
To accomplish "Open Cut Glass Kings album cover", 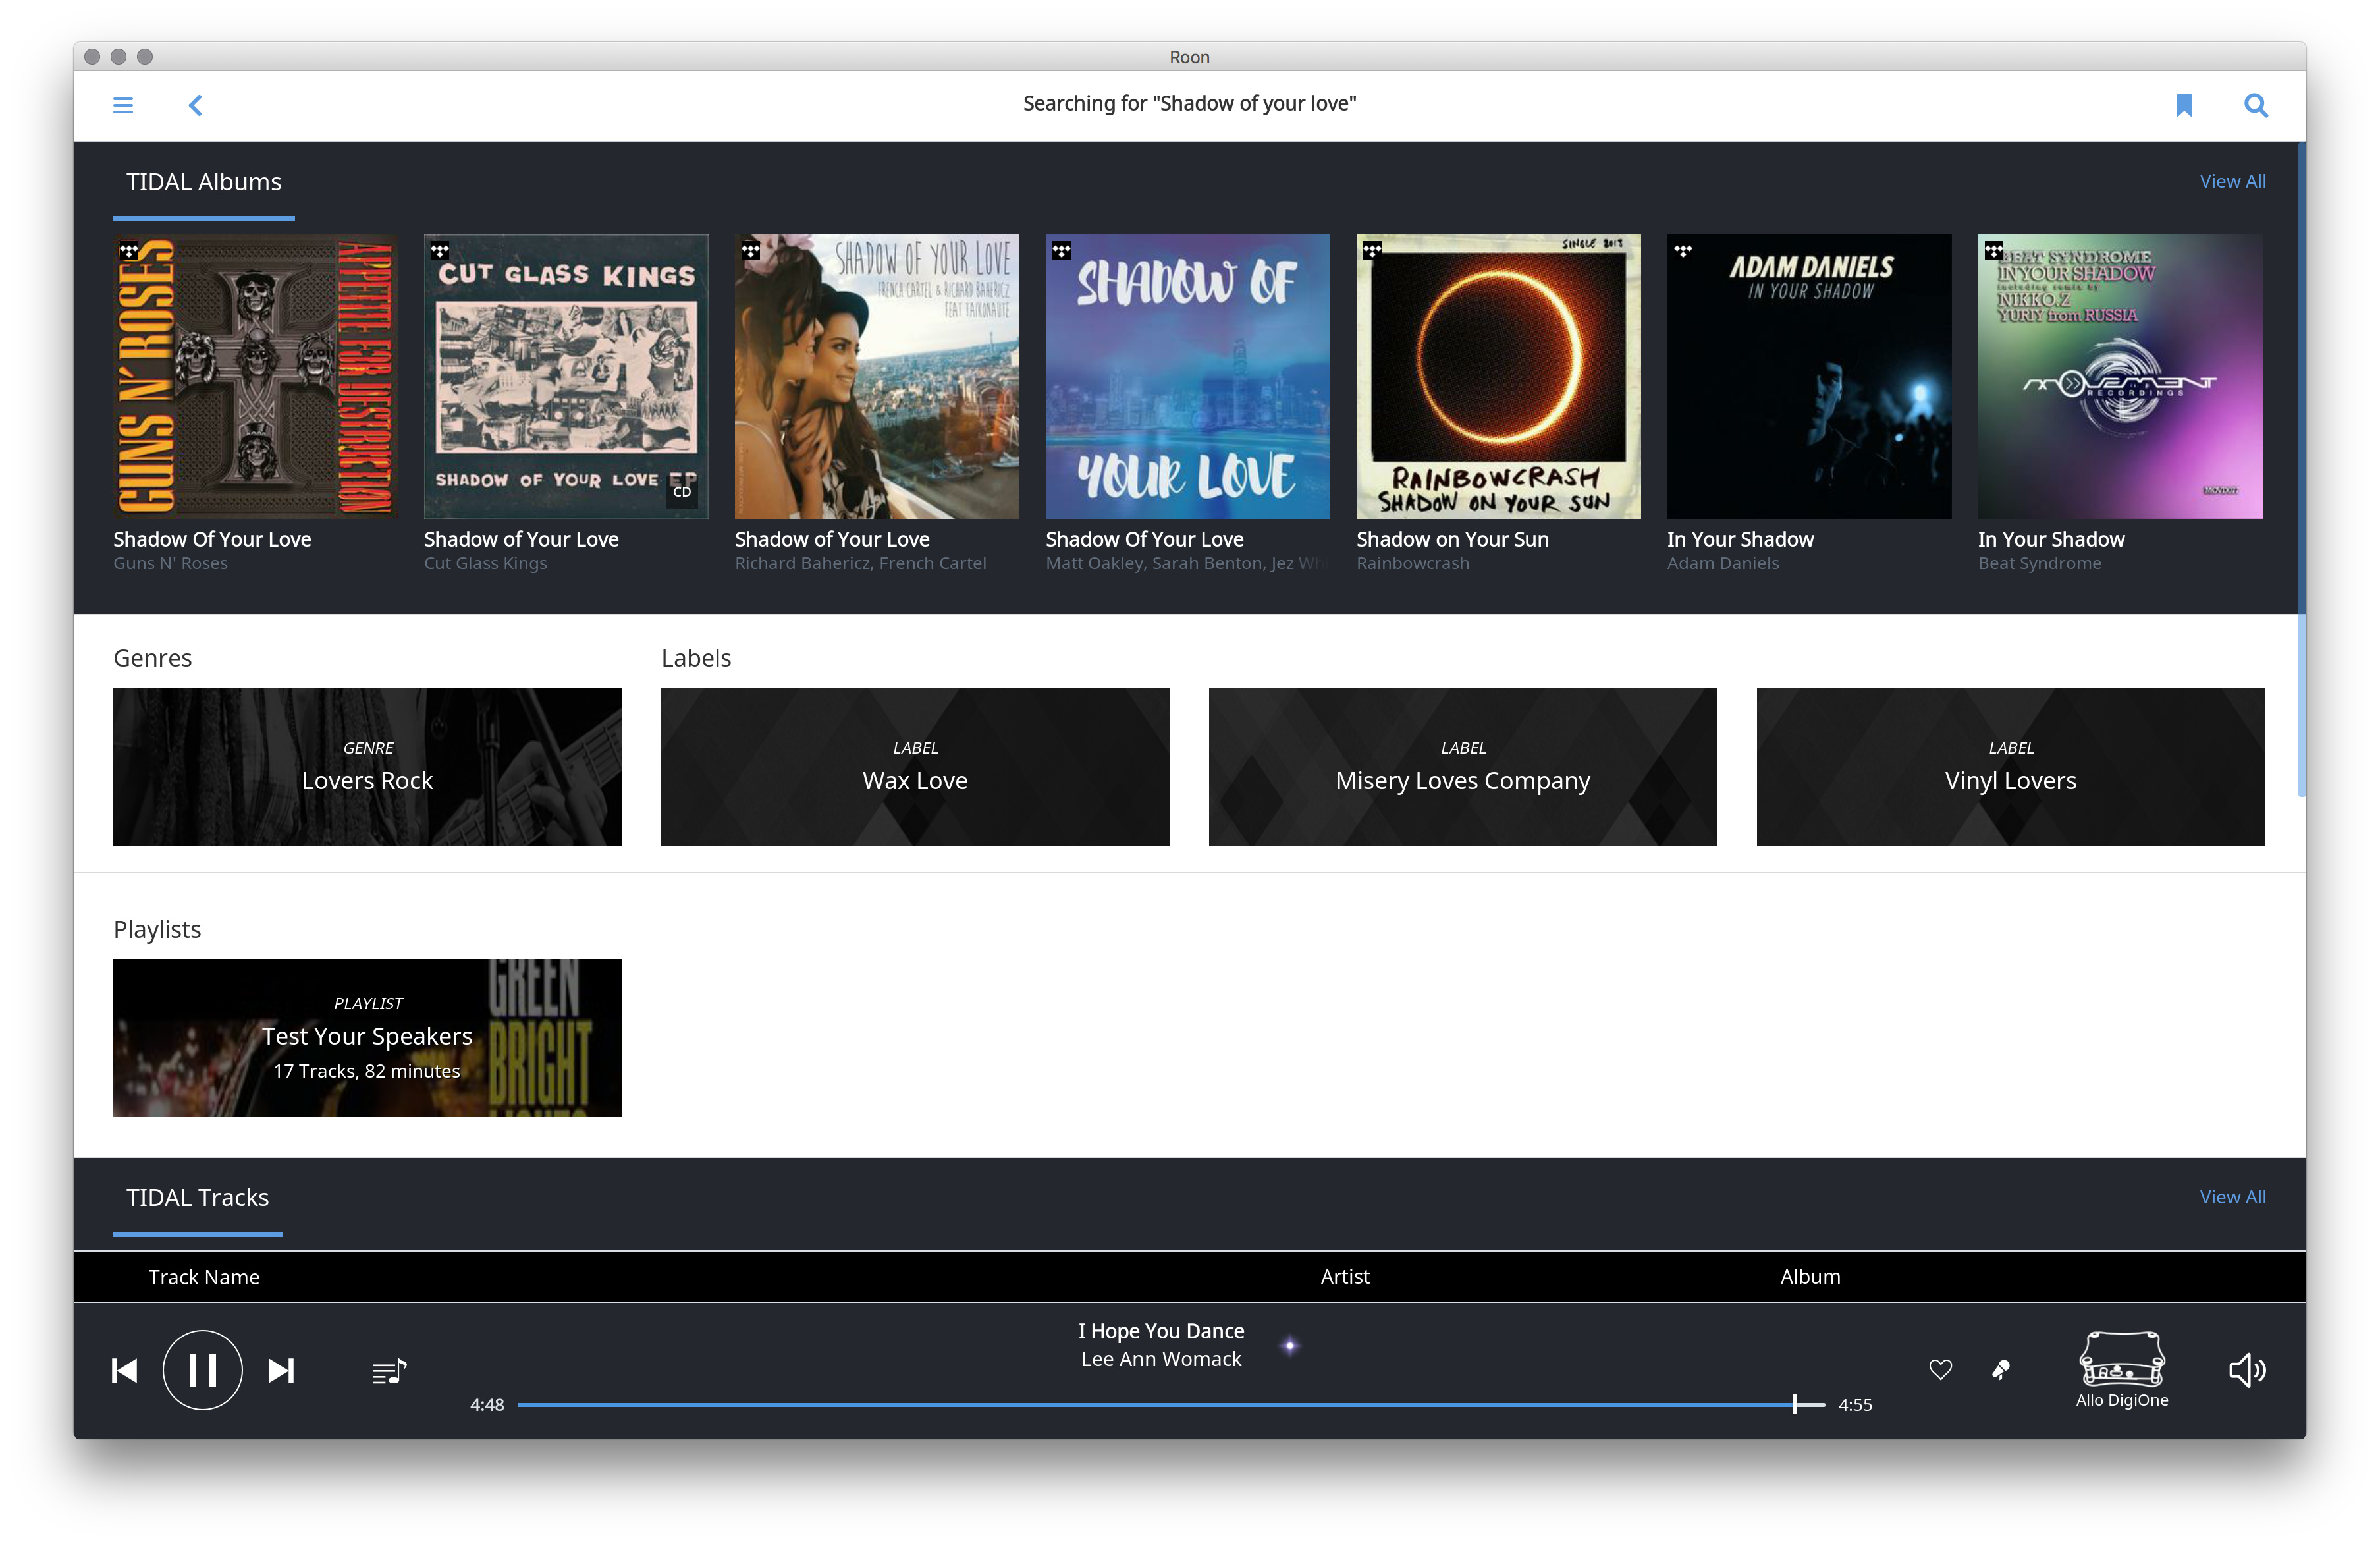I will click(566, 377).
